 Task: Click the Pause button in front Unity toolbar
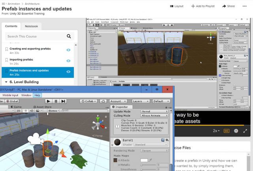pyautogui.click(x=56, y=101)
